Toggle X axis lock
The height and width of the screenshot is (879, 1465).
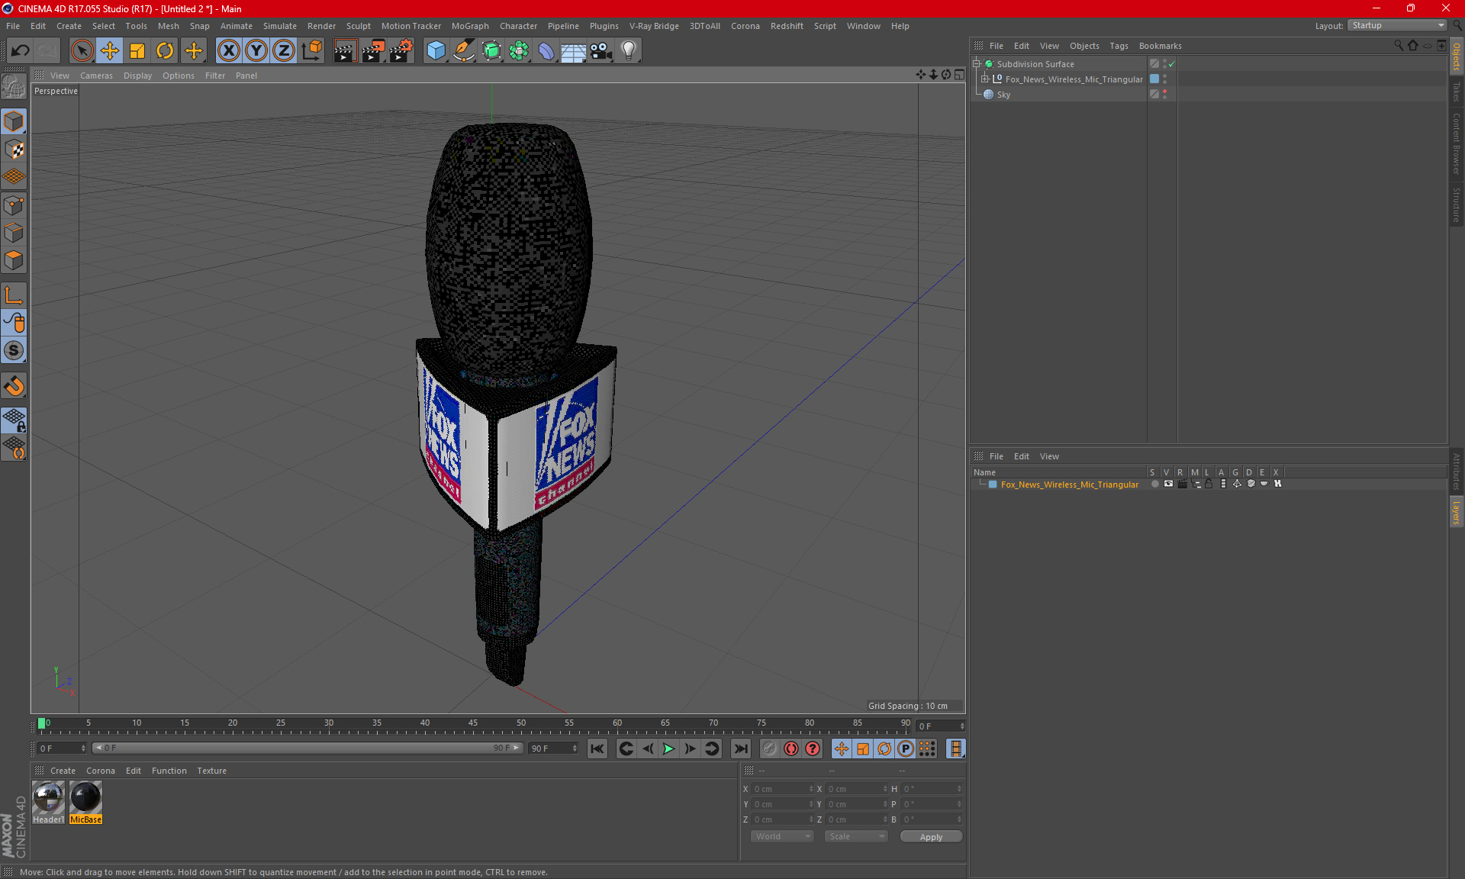coord(228,50)
